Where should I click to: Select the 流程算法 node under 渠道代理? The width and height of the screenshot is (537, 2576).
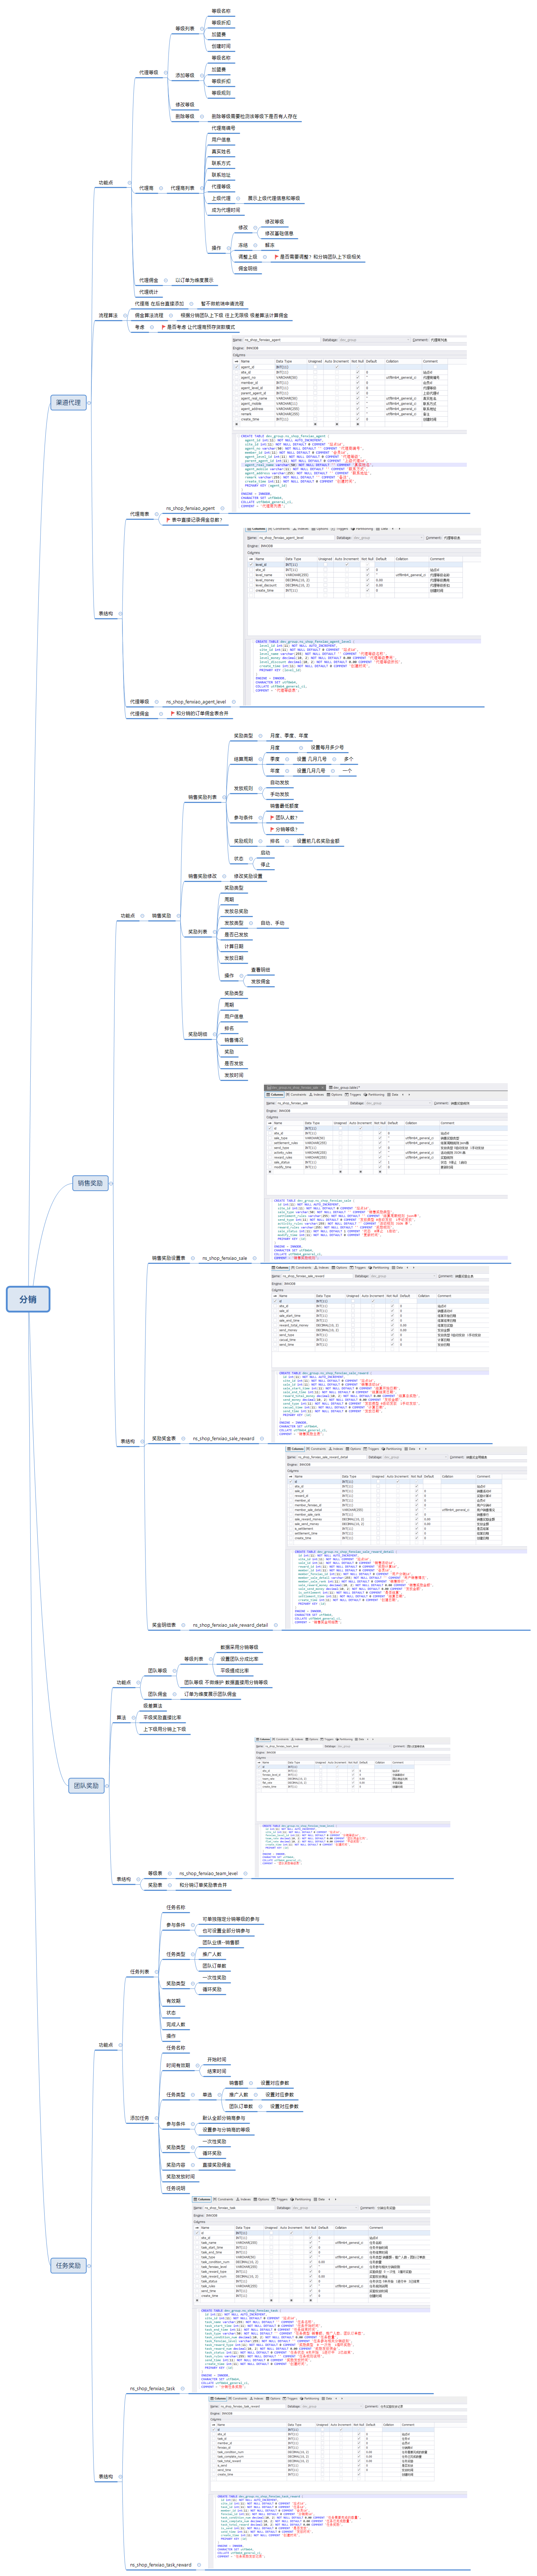[x=107, y=315]
